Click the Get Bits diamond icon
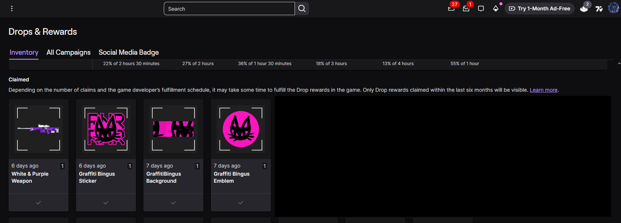The width and height of the screenshot is (621, 223). point(496,9)
